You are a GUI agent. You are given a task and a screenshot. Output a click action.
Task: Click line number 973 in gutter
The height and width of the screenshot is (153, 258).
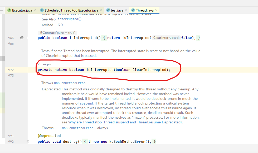tap(11, 76)
